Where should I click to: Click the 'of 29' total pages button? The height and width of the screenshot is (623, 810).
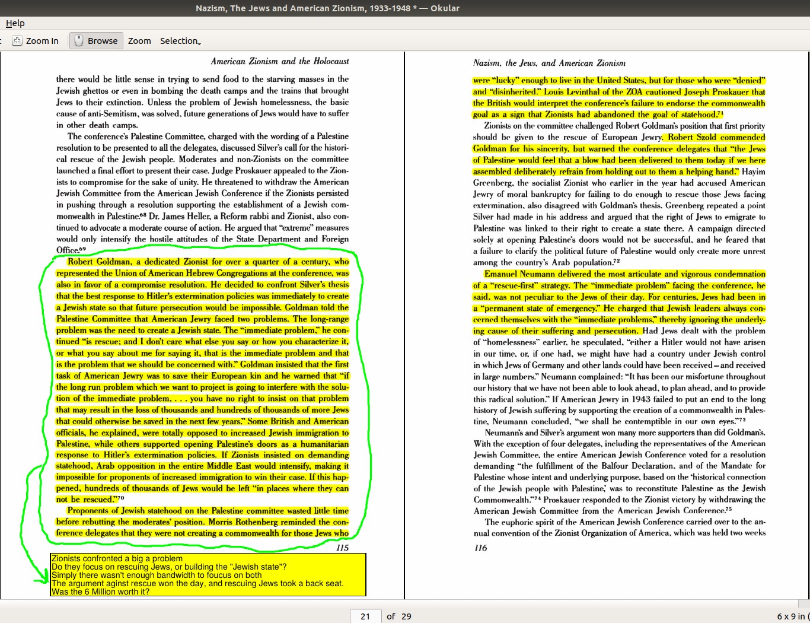(x=399, y=616)
